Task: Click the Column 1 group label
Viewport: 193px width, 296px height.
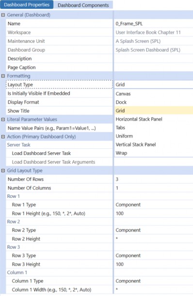Action: pyautogui.click(x=17, y=273)
